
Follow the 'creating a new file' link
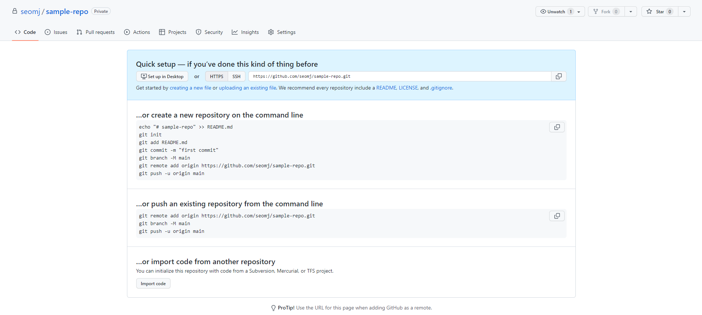click(x=190, y=88)
